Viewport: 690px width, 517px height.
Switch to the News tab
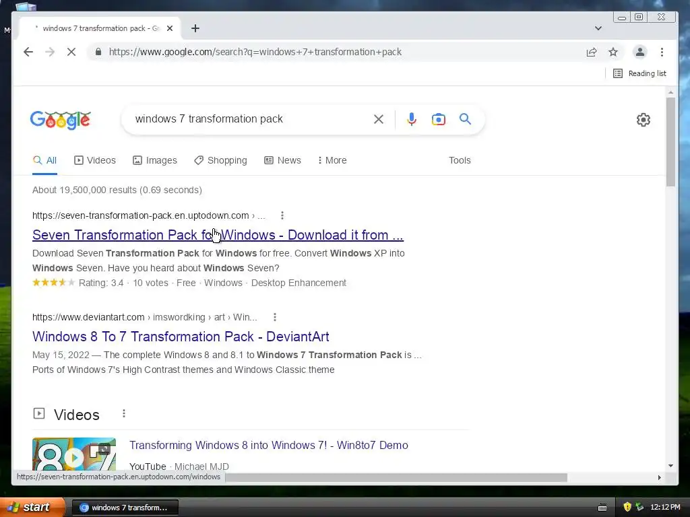(x=282, y=160)
